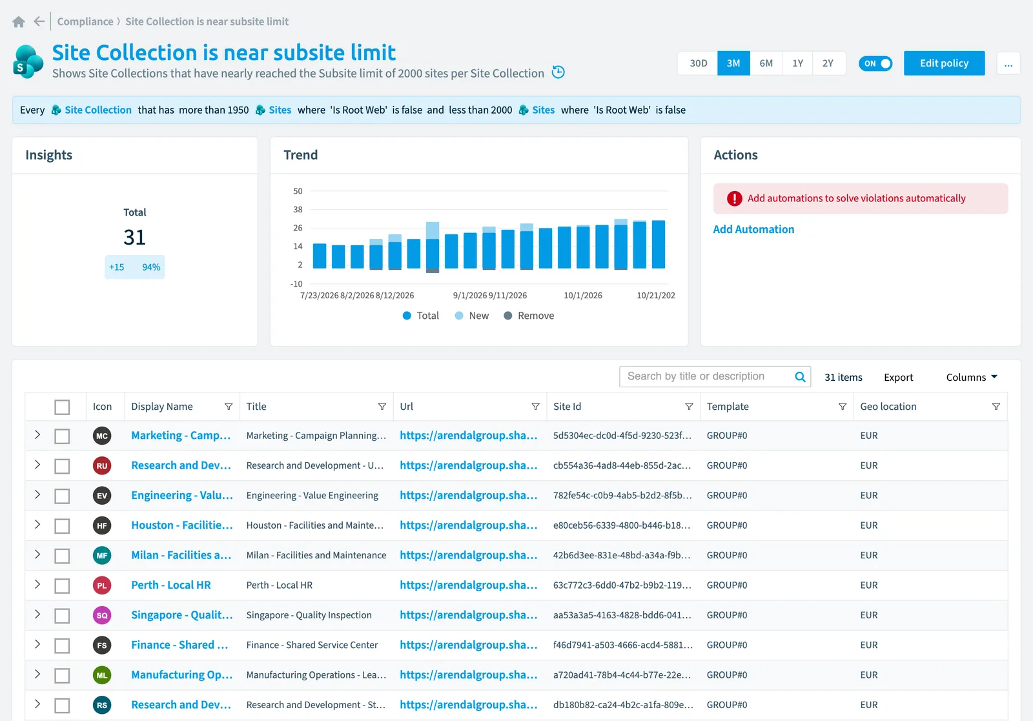Expand the Marketing - Camp... row
Viewport: 1033px width, 721px height.
point(37,434)
